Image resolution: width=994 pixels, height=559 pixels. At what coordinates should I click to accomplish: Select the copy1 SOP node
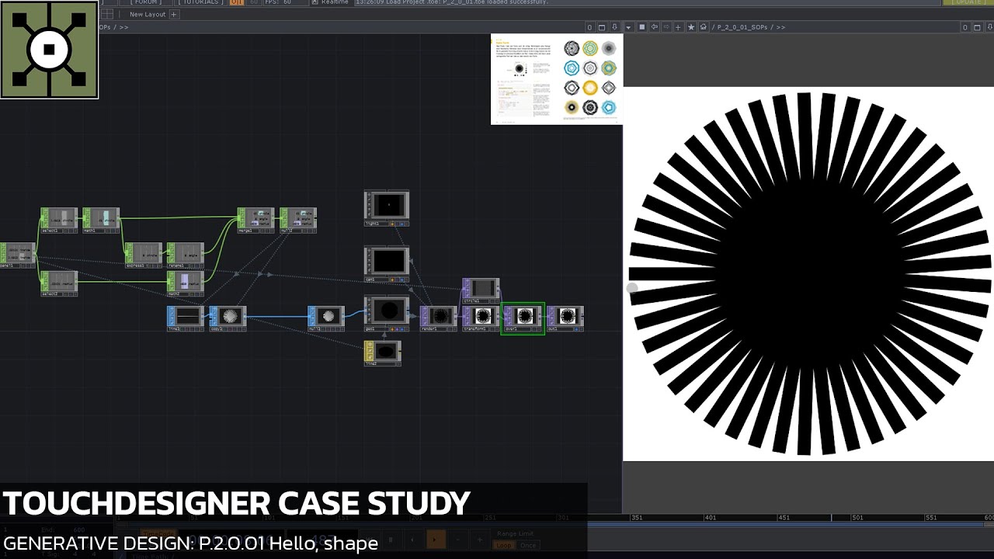[x=228, y=318]
